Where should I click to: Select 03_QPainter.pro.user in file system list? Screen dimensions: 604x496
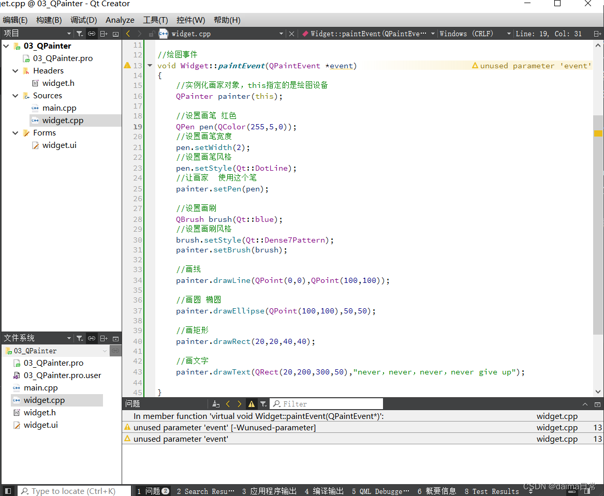[x=57, y=375]
